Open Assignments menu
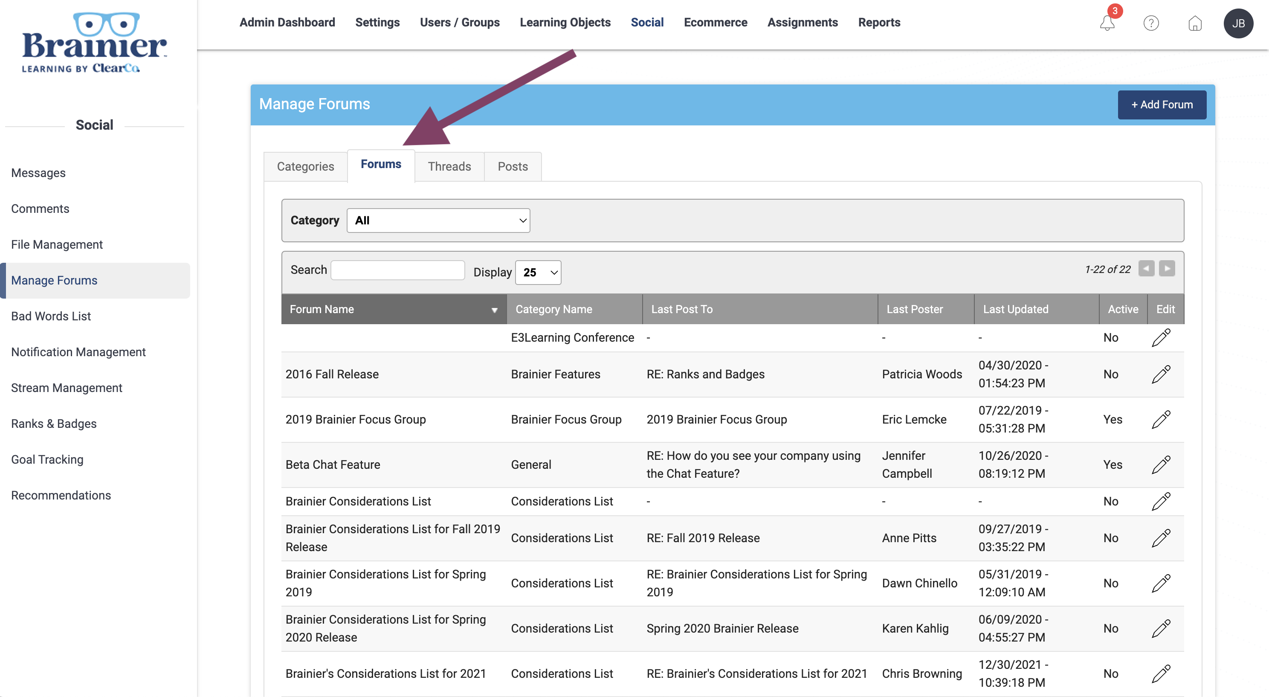The height and width of the screenshot is (697, 1269). click(x=803, y=23)
